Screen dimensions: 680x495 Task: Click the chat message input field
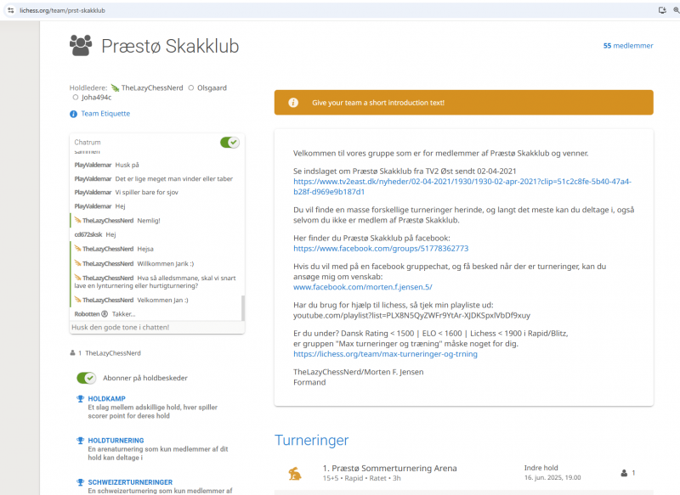[x=156, y=328]
